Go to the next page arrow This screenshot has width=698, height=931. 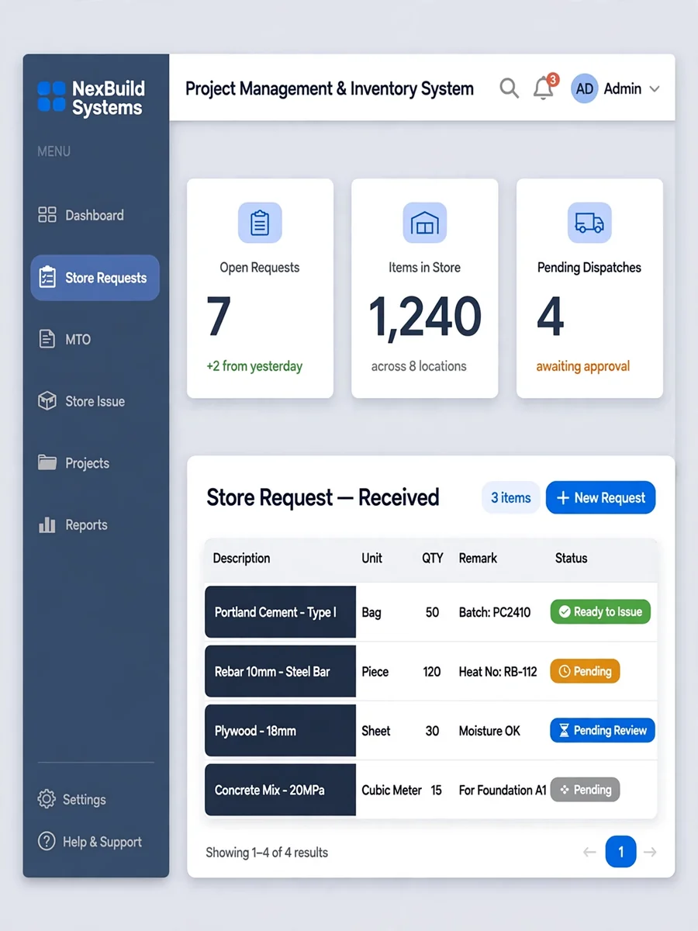coord(650,852)
